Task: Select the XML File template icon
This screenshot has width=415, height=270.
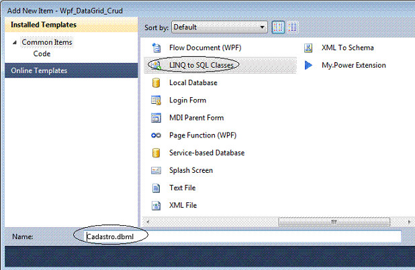Action: click(x=156, y=206)
